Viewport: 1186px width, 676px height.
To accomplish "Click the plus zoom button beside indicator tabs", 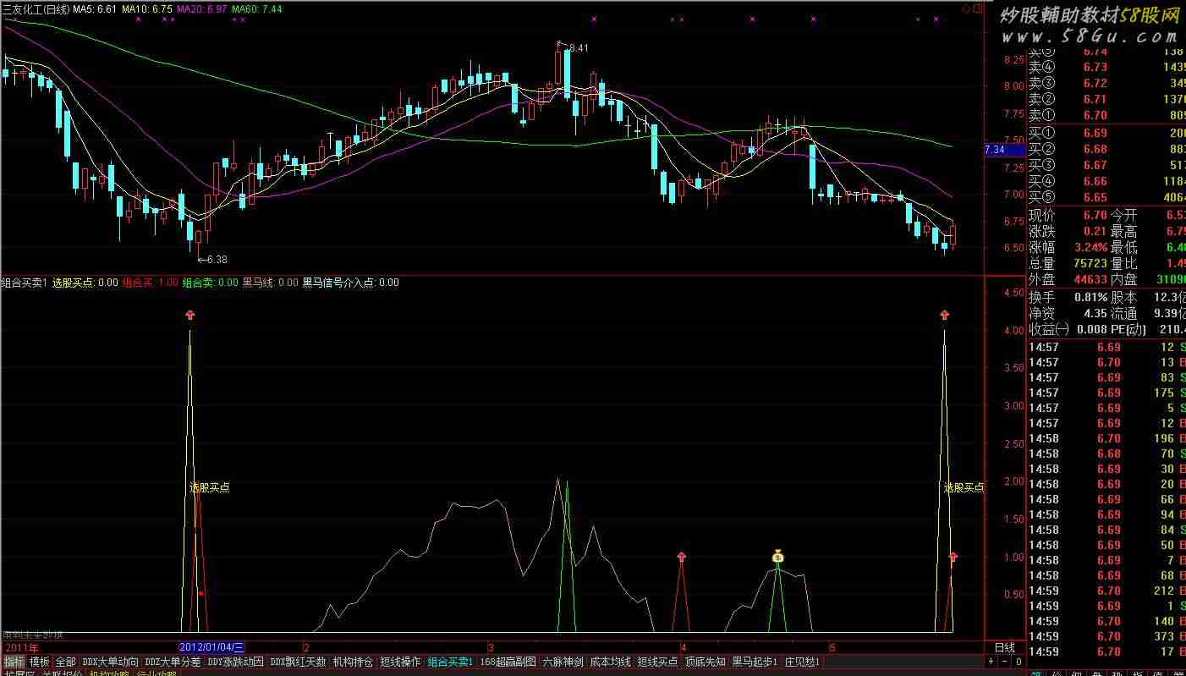I will tap(992, 661).
